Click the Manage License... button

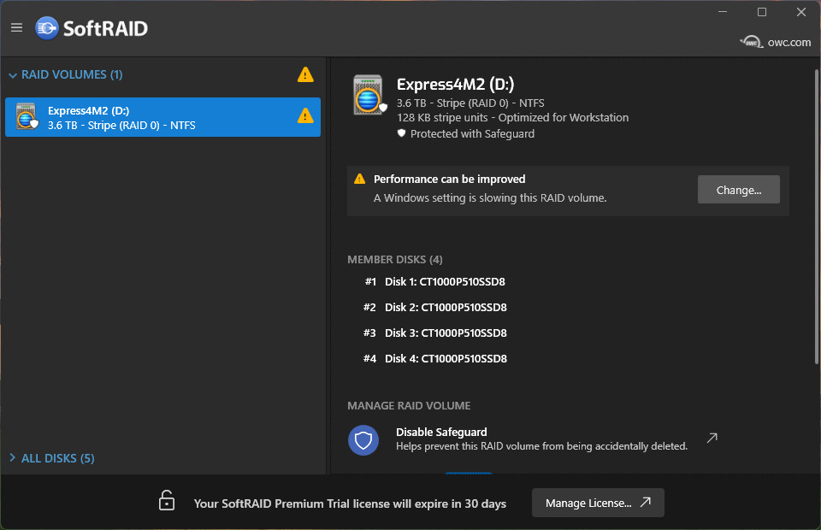point(598,503)
